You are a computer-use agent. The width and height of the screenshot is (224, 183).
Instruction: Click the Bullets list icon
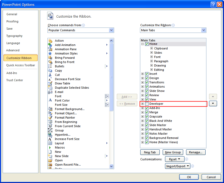[x=50, y=66]
